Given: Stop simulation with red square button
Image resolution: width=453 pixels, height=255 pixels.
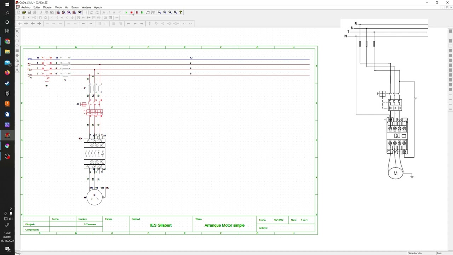Looking at the screenshot, I should point(131,12).
